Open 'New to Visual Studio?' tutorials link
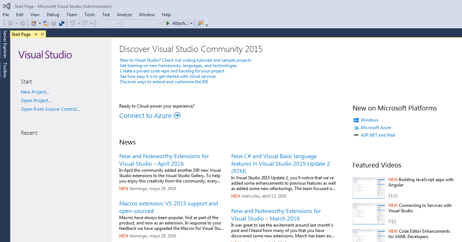Image resolution: width=462 pixels, height=242 pixels. click(x=186, y=60)
